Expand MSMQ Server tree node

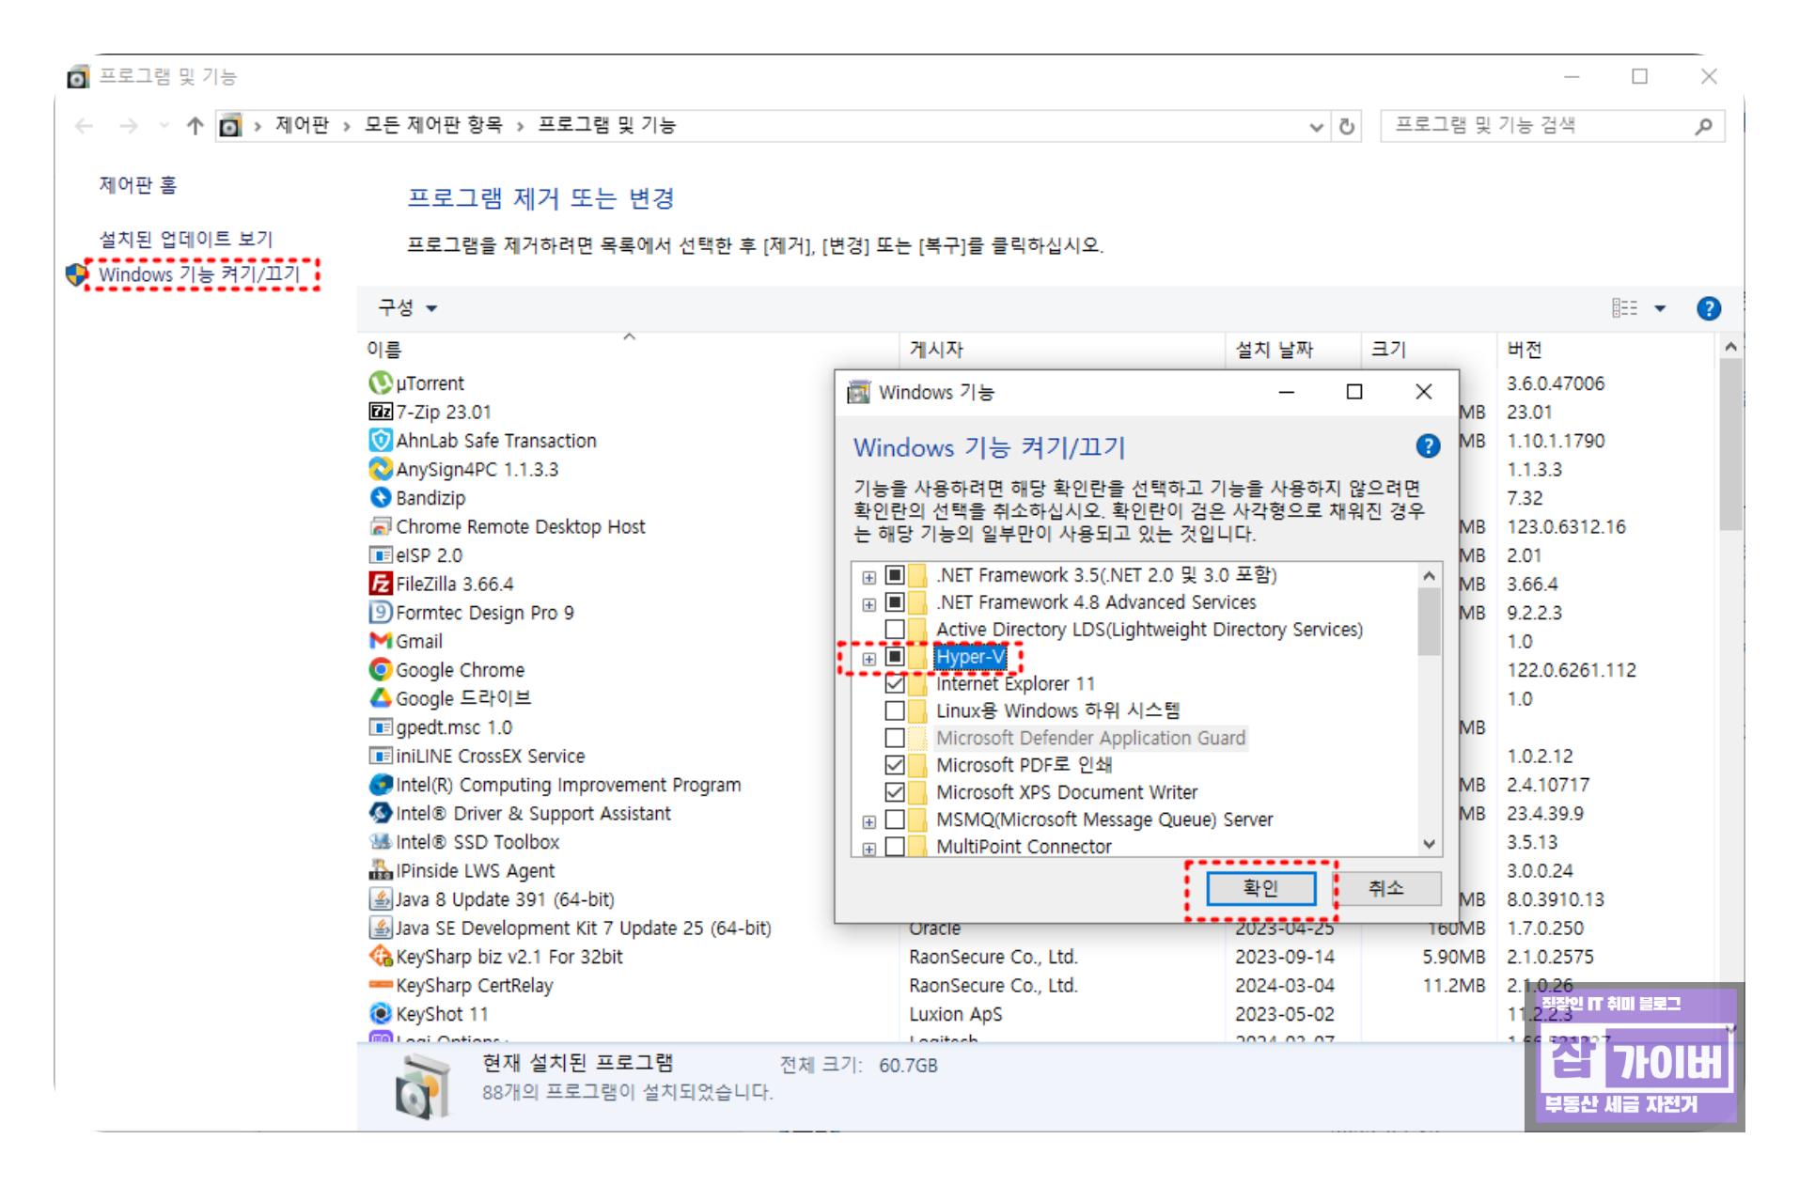868,821
